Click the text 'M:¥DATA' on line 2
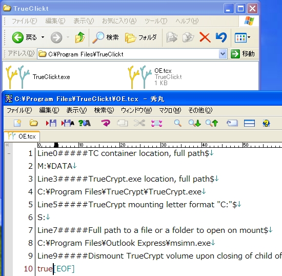The height and width of the screenshot is (276, 282). (x=55, y=166)
